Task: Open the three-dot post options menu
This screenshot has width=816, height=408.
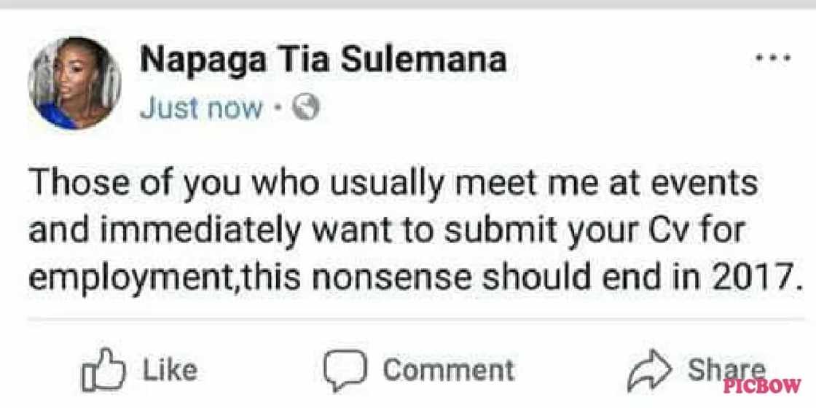Action: point(772,59)
